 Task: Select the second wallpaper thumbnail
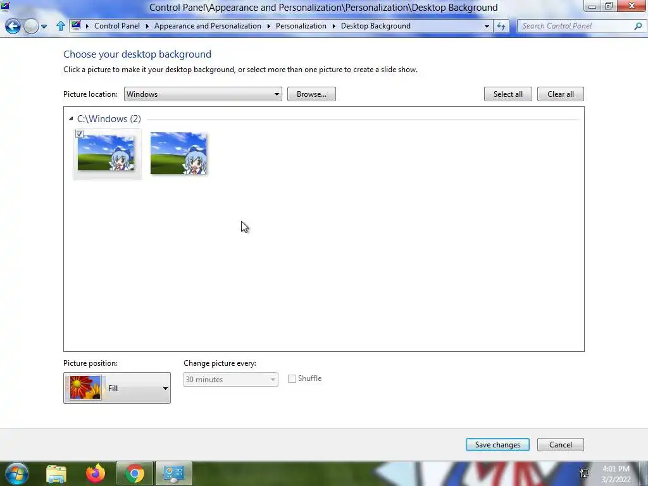[x=178, y=153]
